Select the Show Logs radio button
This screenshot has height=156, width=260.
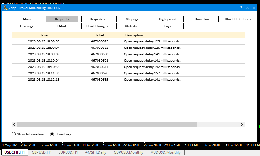point(52,134)
